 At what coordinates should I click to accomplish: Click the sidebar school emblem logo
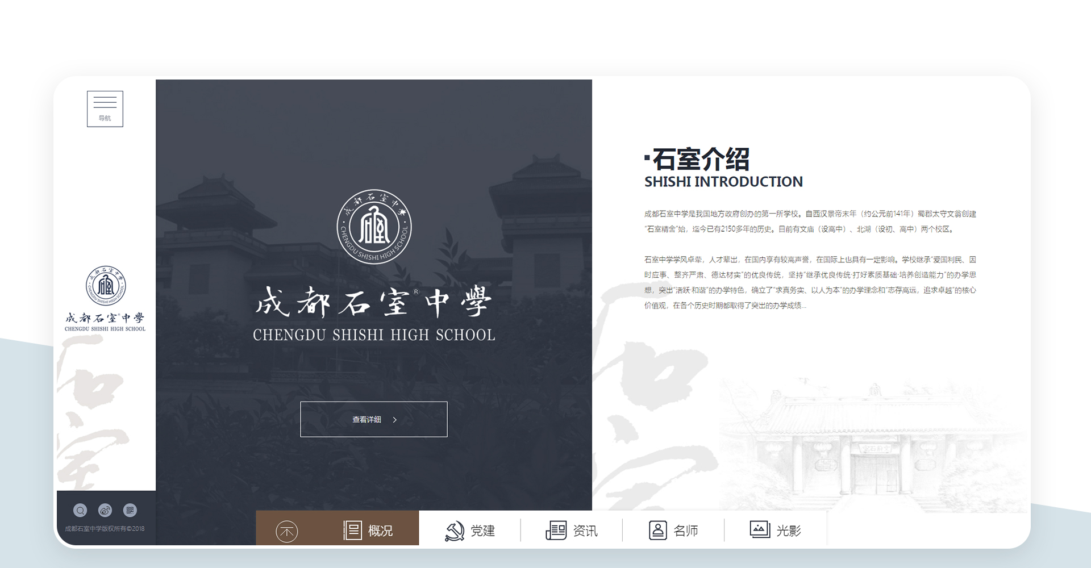click(x=106, y=286)
